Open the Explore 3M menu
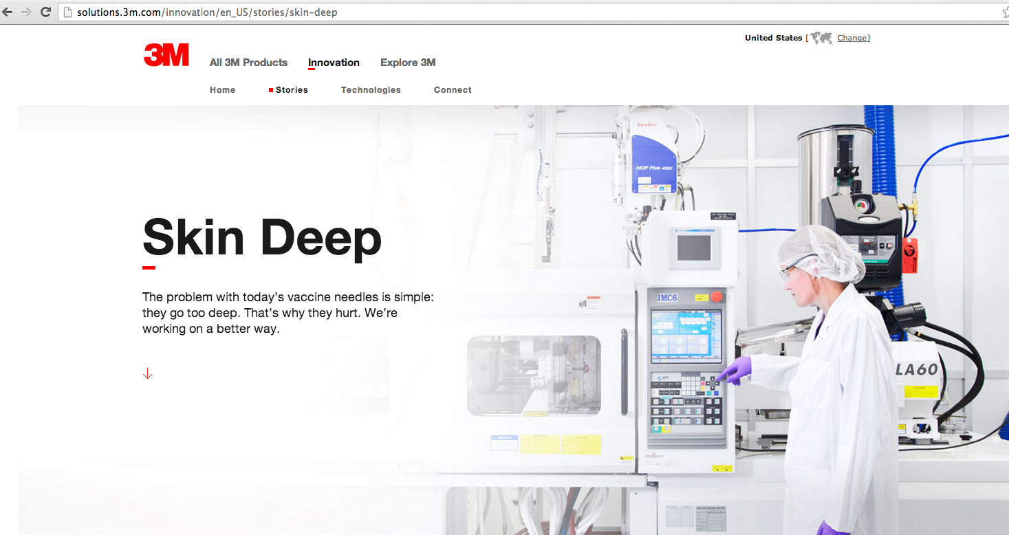Viewport: 1009px width, 535px height. pyautogui.click(x=407, y=63)
